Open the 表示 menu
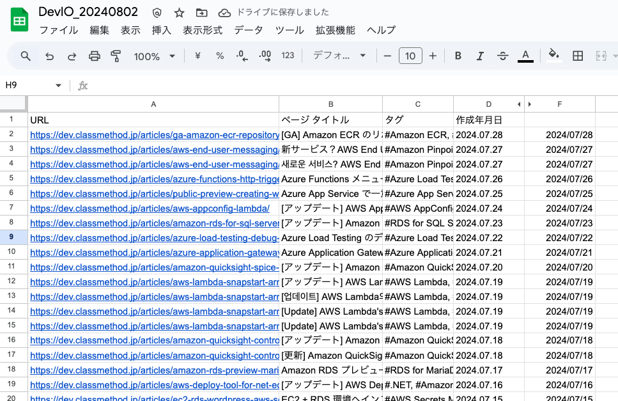The image size is (618, 401). point(130,30)
